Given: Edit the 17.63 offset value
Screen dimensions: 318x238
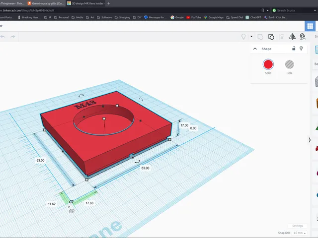Looking at the screenshot, I should tap(89, 203).
